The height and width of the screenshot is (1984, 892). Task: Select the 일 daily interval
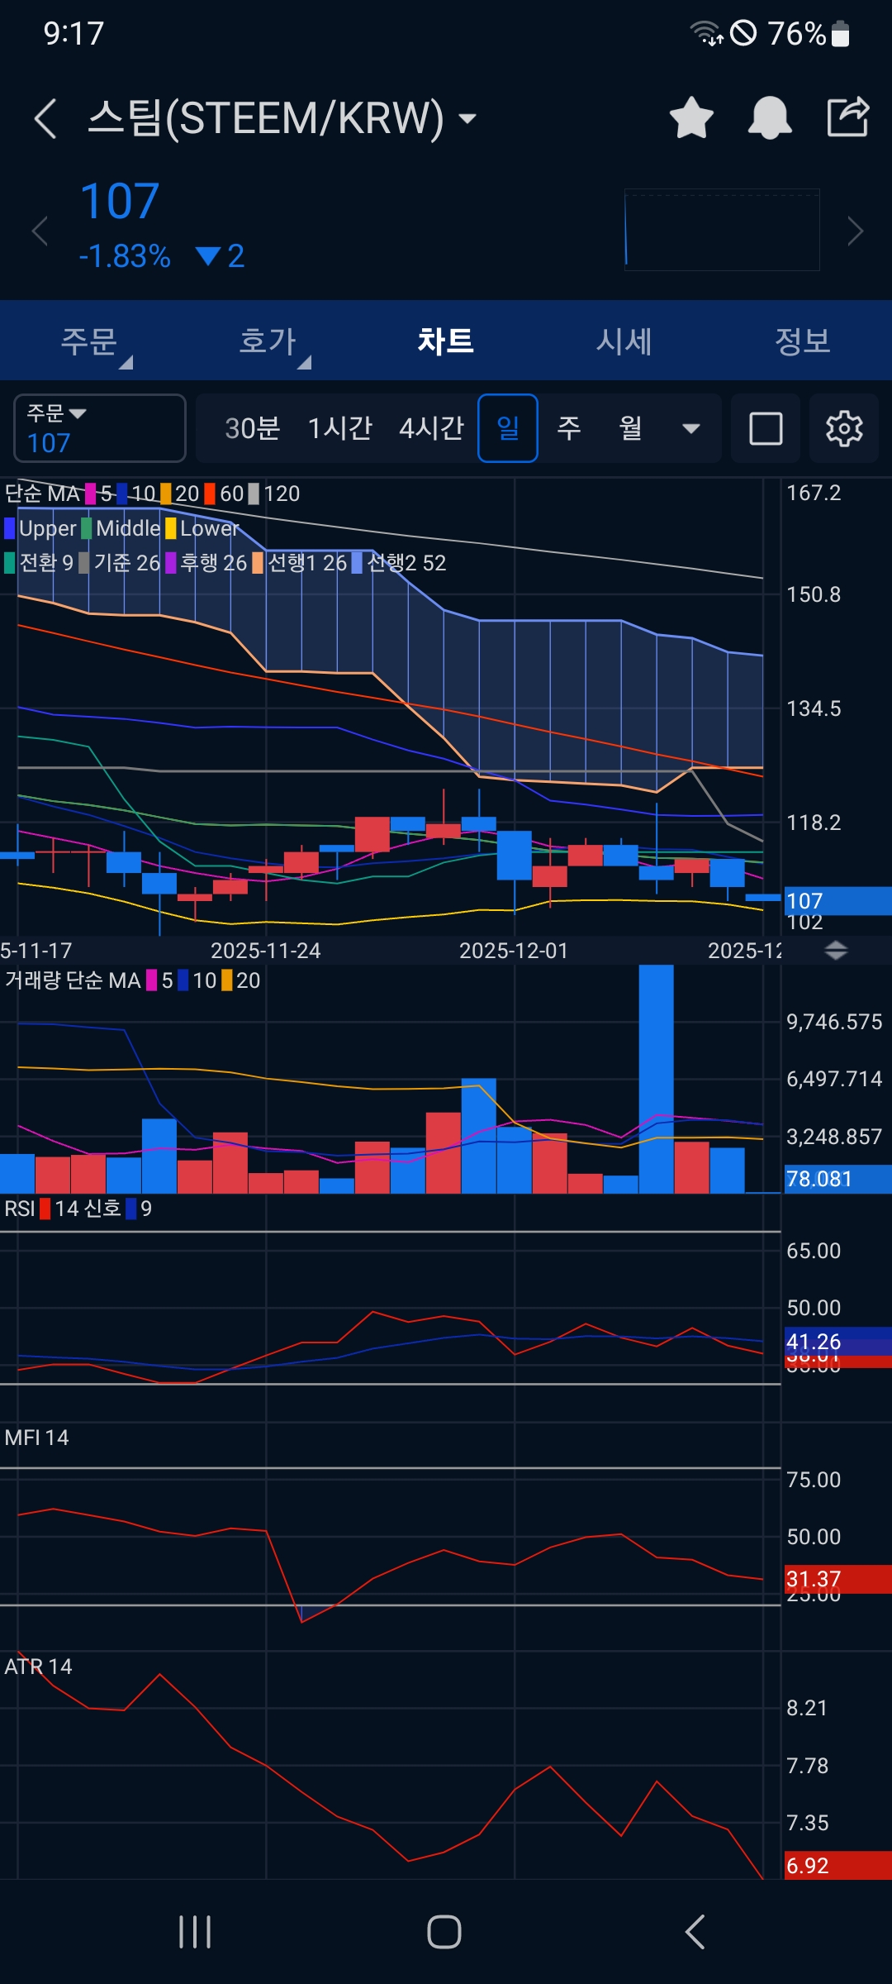[x=508, y=428]
